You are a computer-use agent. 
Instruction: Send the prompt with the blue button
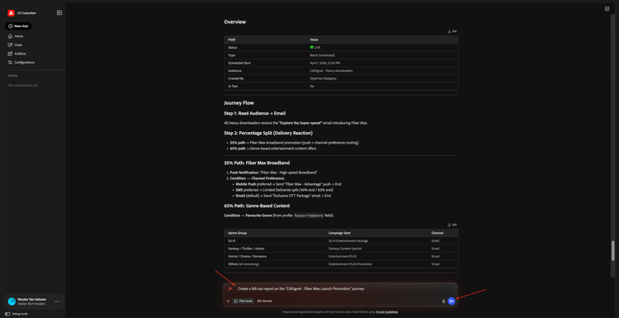[451, 301]
